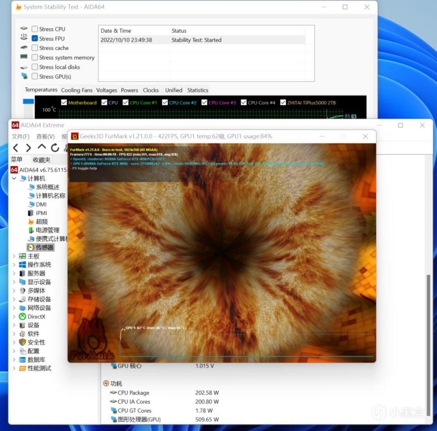This screenshot has width=437, height=431.
Task: Enable Stress system memory checkbox
Action: [35, 58]
